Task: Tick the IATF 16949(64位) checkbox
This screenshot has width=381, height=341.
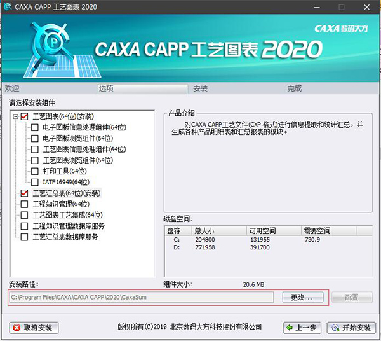Action: [x=35, y=182]
